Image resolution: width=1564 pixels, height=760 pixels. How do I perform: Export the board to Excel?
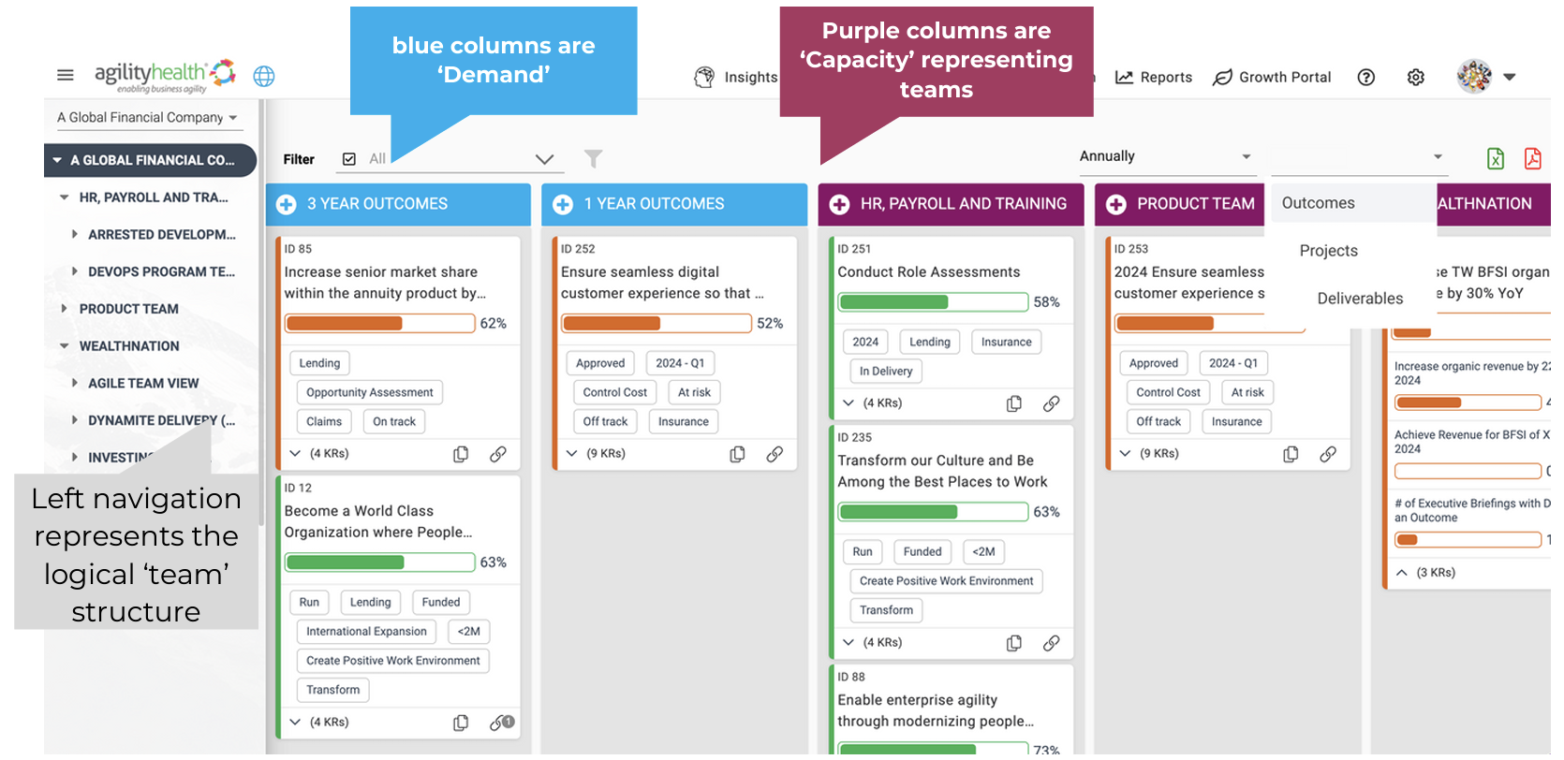click(x=1496, y=159)
